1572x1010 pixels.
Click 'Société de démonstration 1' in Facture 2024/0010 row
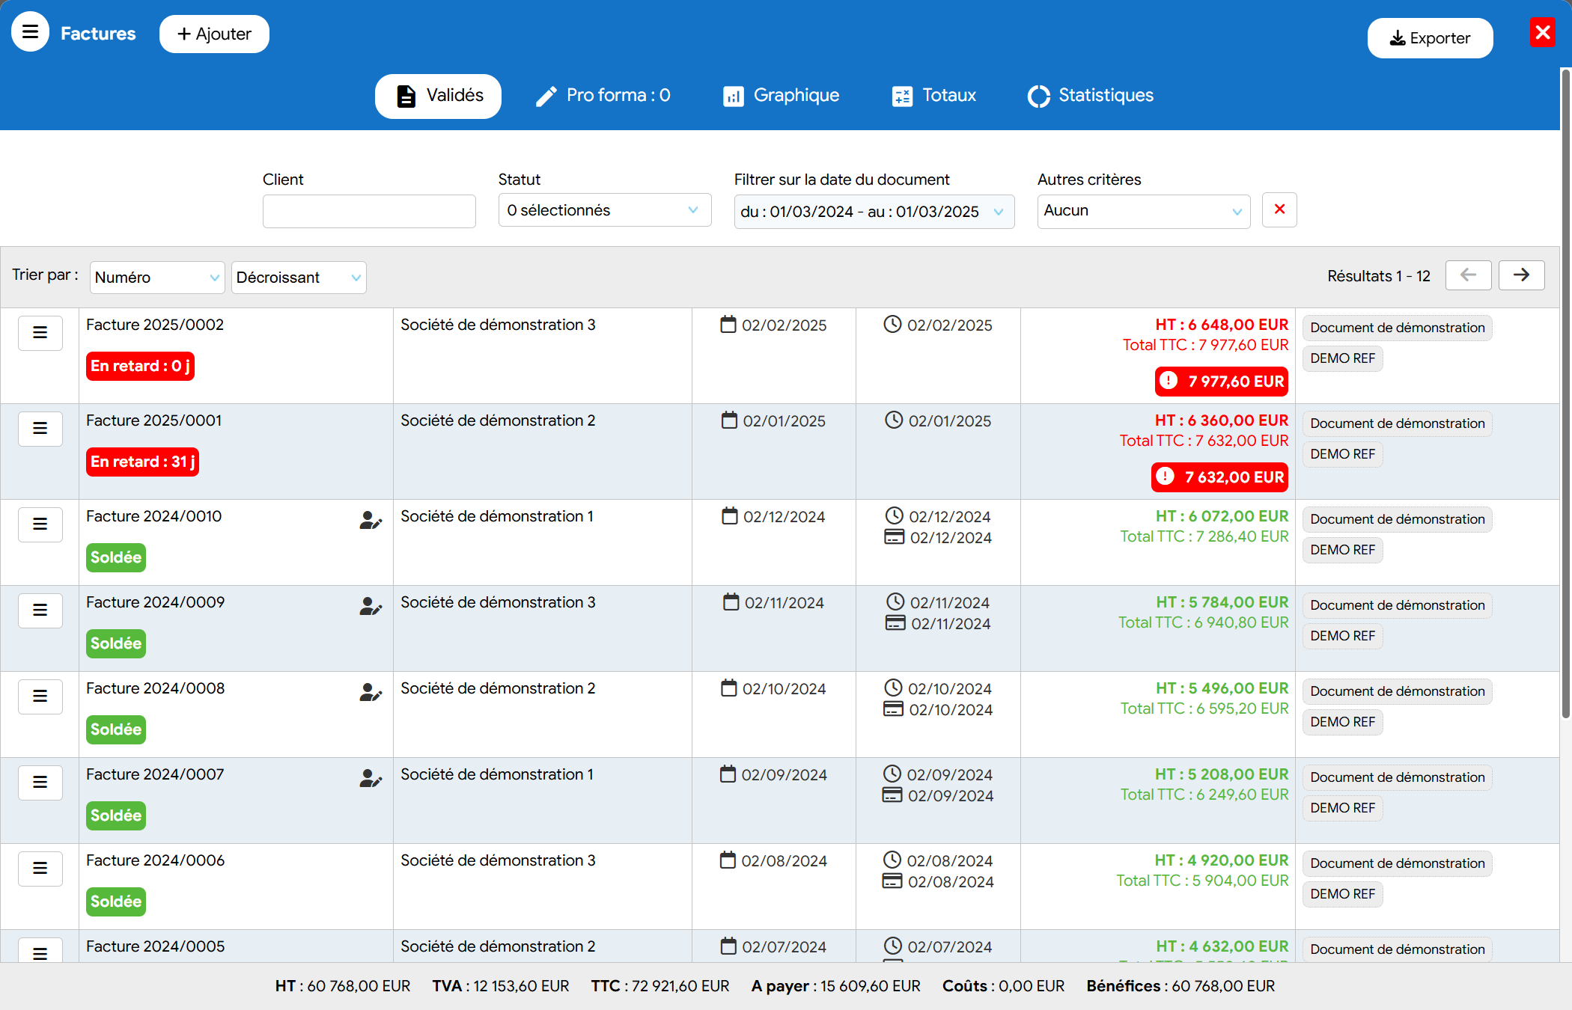(x=497, y=516)
